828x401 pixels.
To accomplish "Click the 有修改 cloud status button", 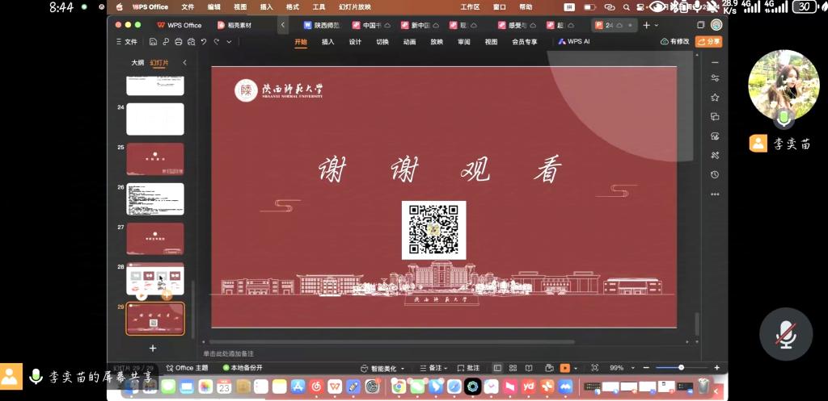I will (675, 42).
